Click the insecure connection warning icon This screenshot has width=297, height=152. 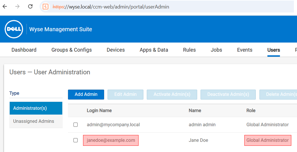coord(46,7)
